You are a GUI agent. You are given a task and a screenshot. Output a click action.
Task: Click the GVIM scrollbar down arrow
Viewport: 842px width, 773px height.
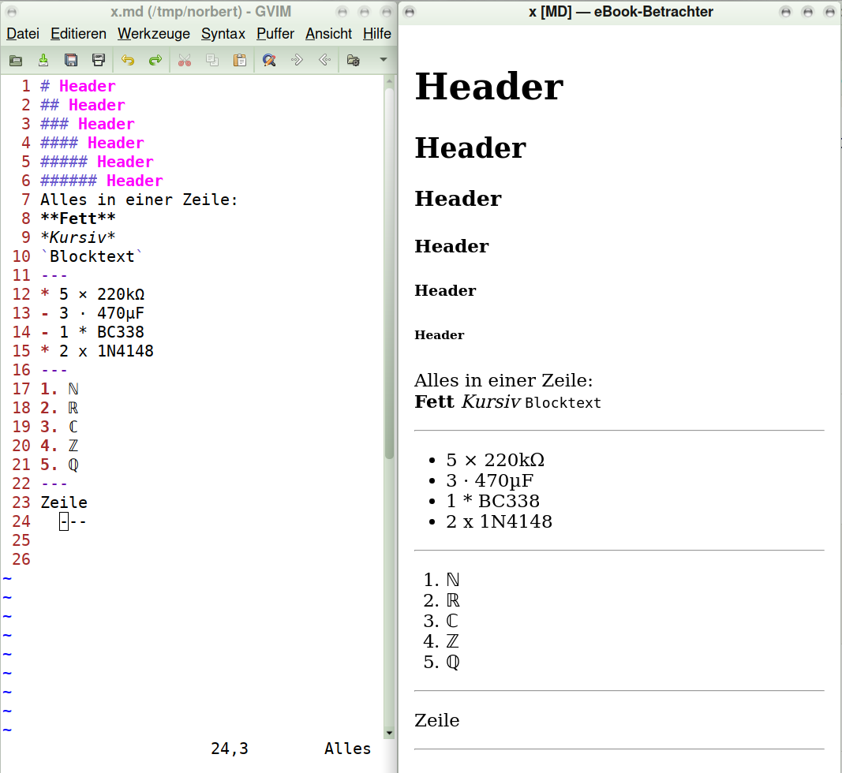tap(389, 733)
